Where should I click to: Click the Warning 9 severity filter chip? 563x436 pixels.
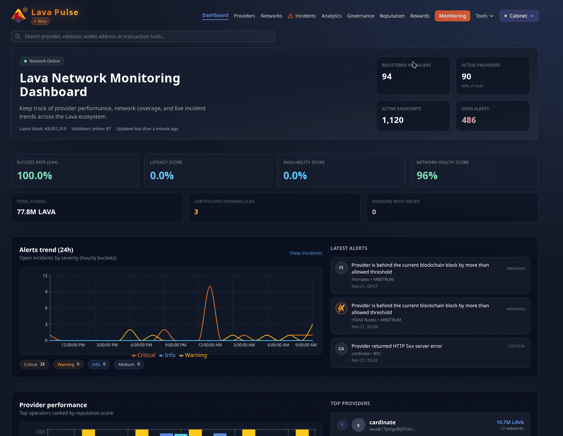tap(68, 364)
